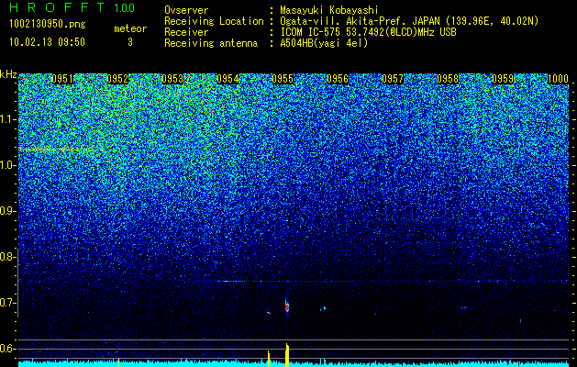The width and height of the screenshot is (577, 367).
Task: Click the 1000 time marker
Action: pos(558,79)
